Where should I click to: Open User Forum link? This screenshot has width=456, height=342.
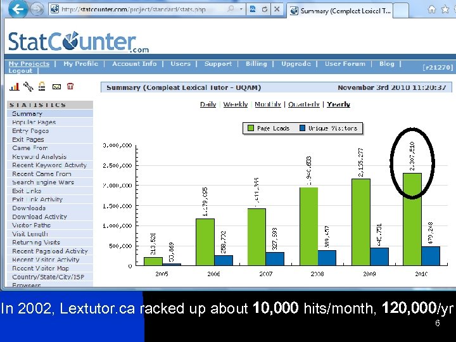pos(345,64)
